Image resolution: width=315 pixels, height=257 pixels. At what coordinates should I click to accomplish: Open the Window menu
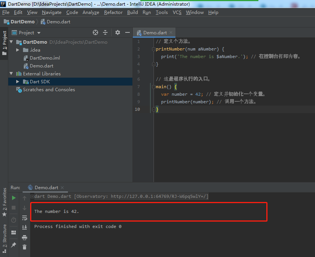(195, 12)
